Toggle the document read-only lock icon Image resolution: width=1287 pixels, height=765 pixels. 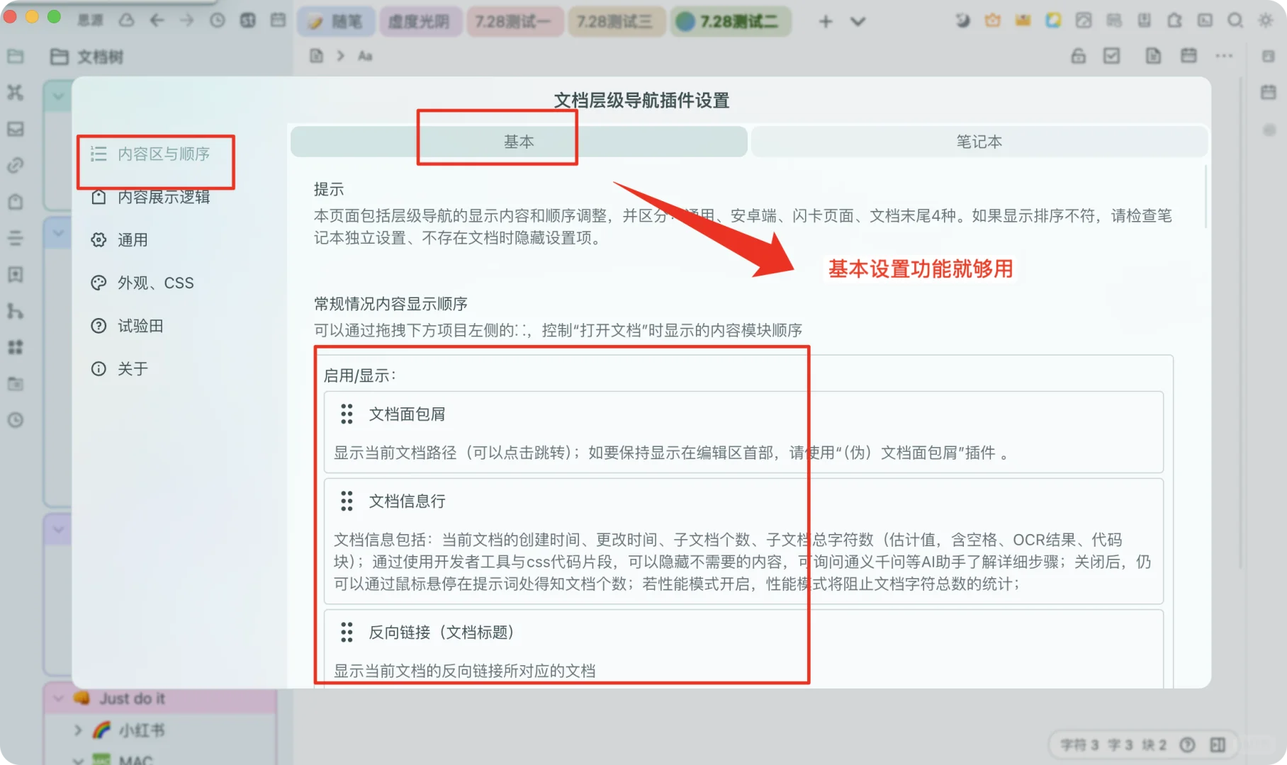click(x=1079, y=55)
